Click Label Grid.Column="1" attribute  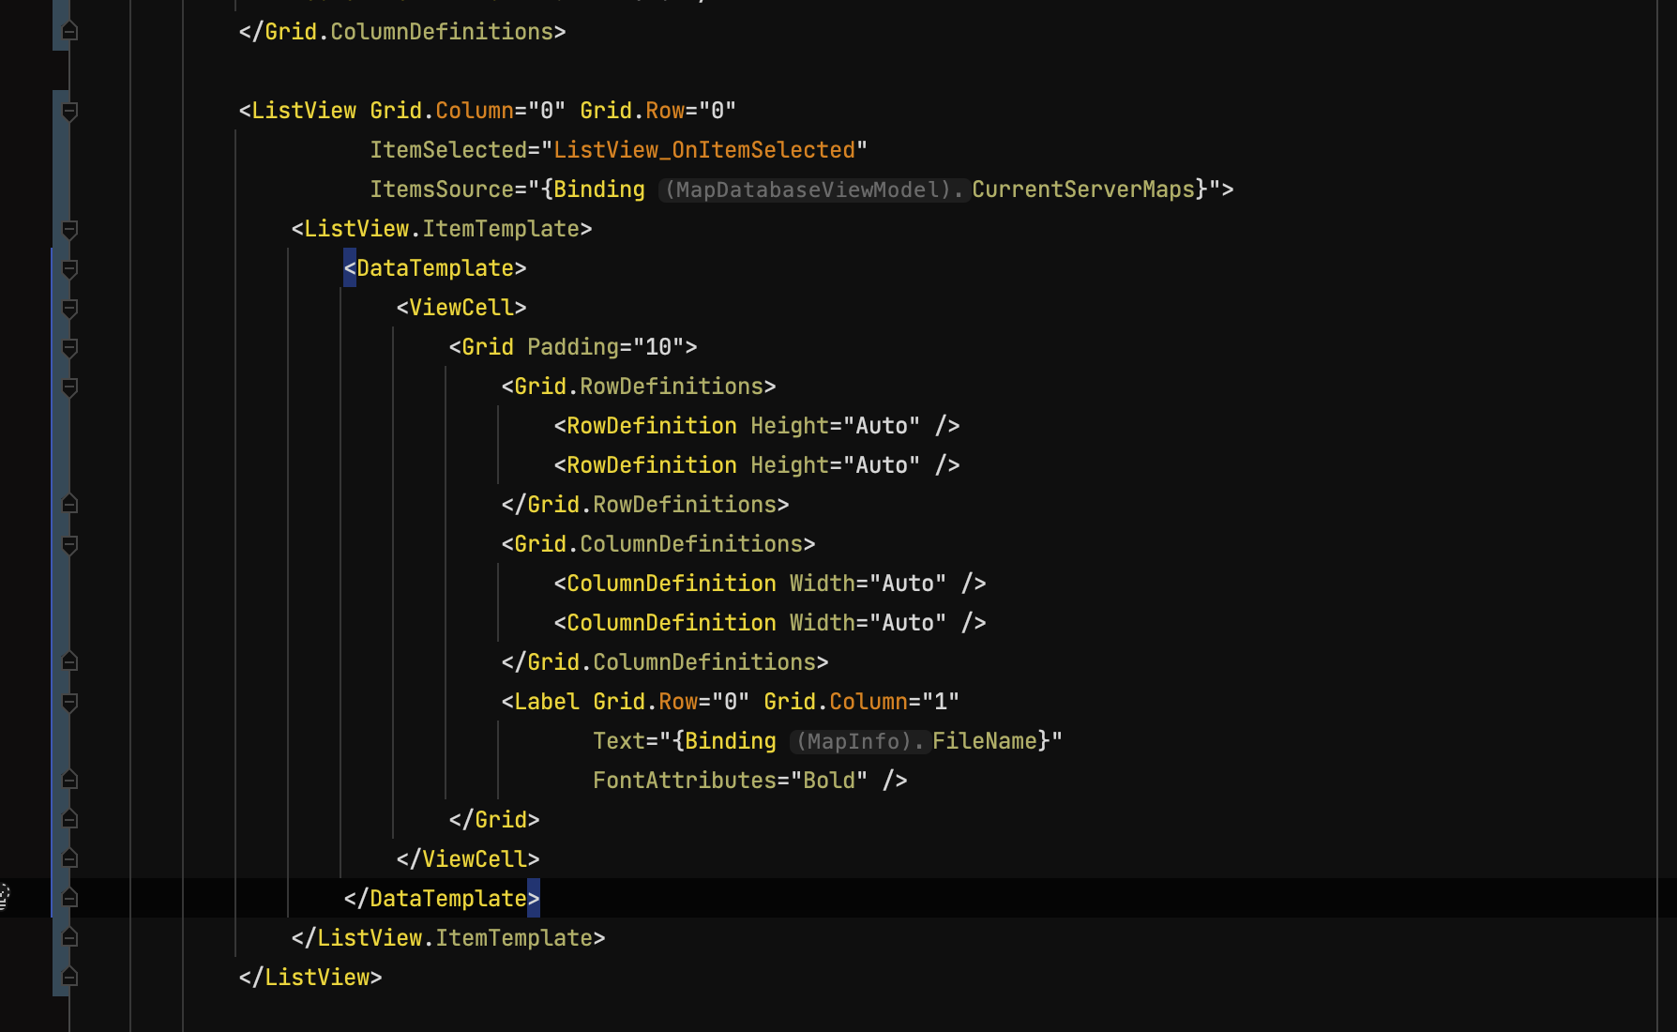[862, 702]
